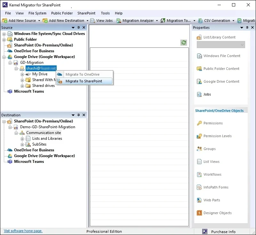Expand the Shared drives node
Screen dimensions: 256x235
[x=22, y=86]
